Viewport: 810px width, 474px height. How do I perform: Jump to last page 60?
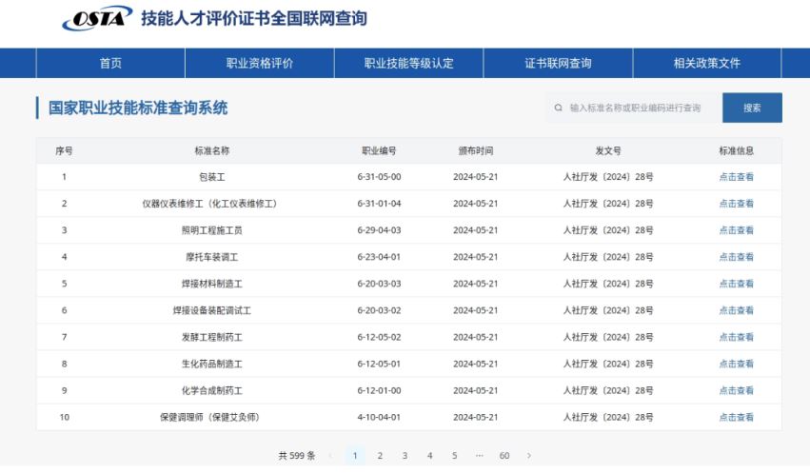coord(504,455)
